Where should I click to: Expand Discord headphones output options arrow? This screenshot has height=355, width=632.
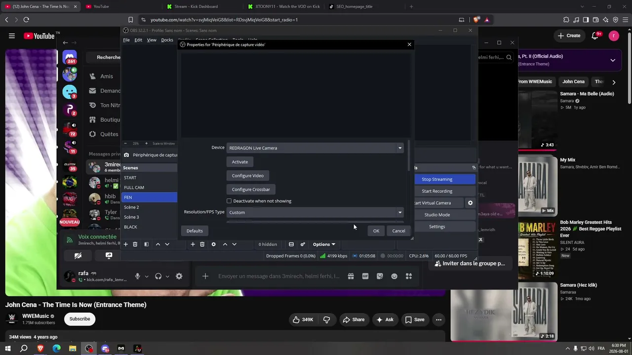tap(167, 276)
